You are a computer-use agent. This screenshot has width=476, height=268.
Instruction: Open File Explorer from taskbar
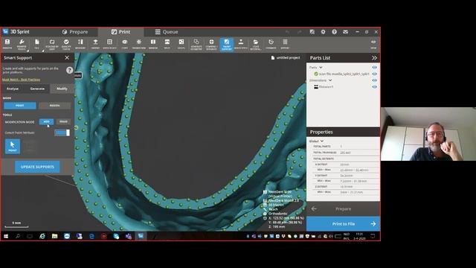coord(54,236)
